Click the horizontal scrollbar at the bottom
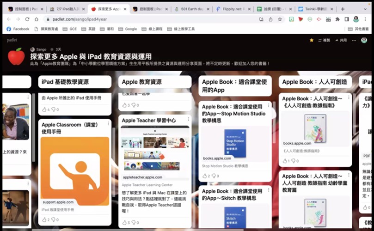This screenshot has height=231, width=374. [x=137, y=230]
